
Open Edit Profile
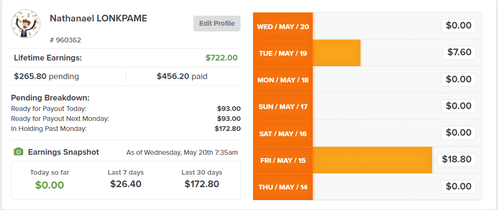click(217, 23)
